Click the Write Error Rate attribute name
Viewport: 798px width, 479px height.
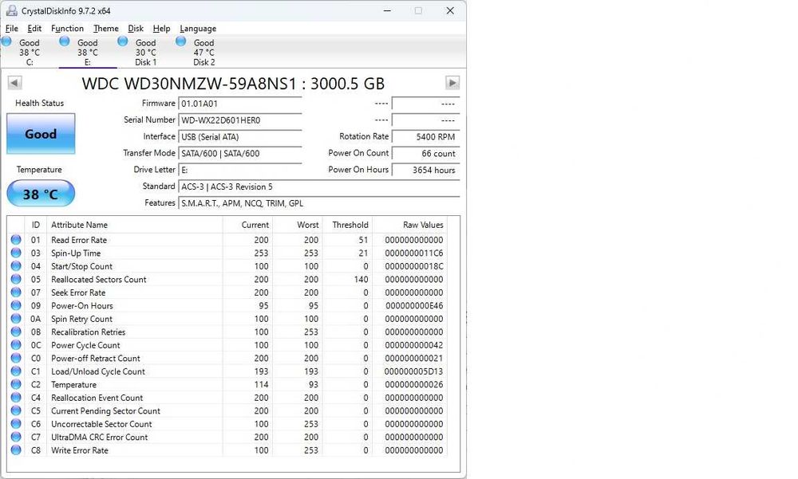tap(79, 450)
